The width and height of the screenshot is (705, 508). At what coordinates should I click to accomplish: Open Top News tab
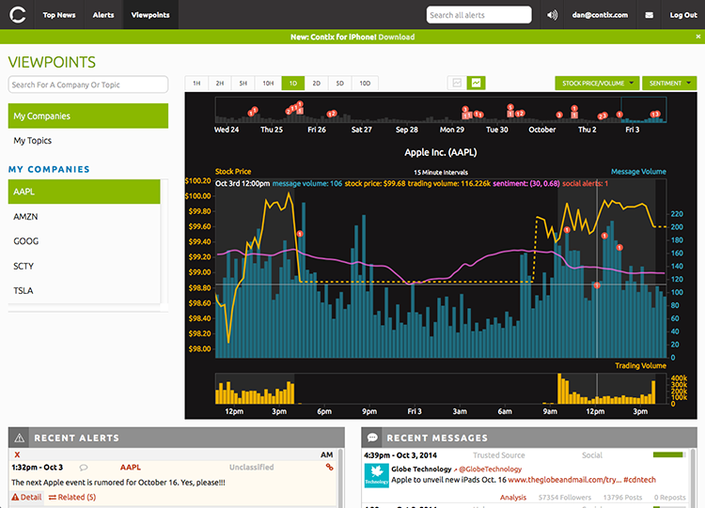(59, 15)
